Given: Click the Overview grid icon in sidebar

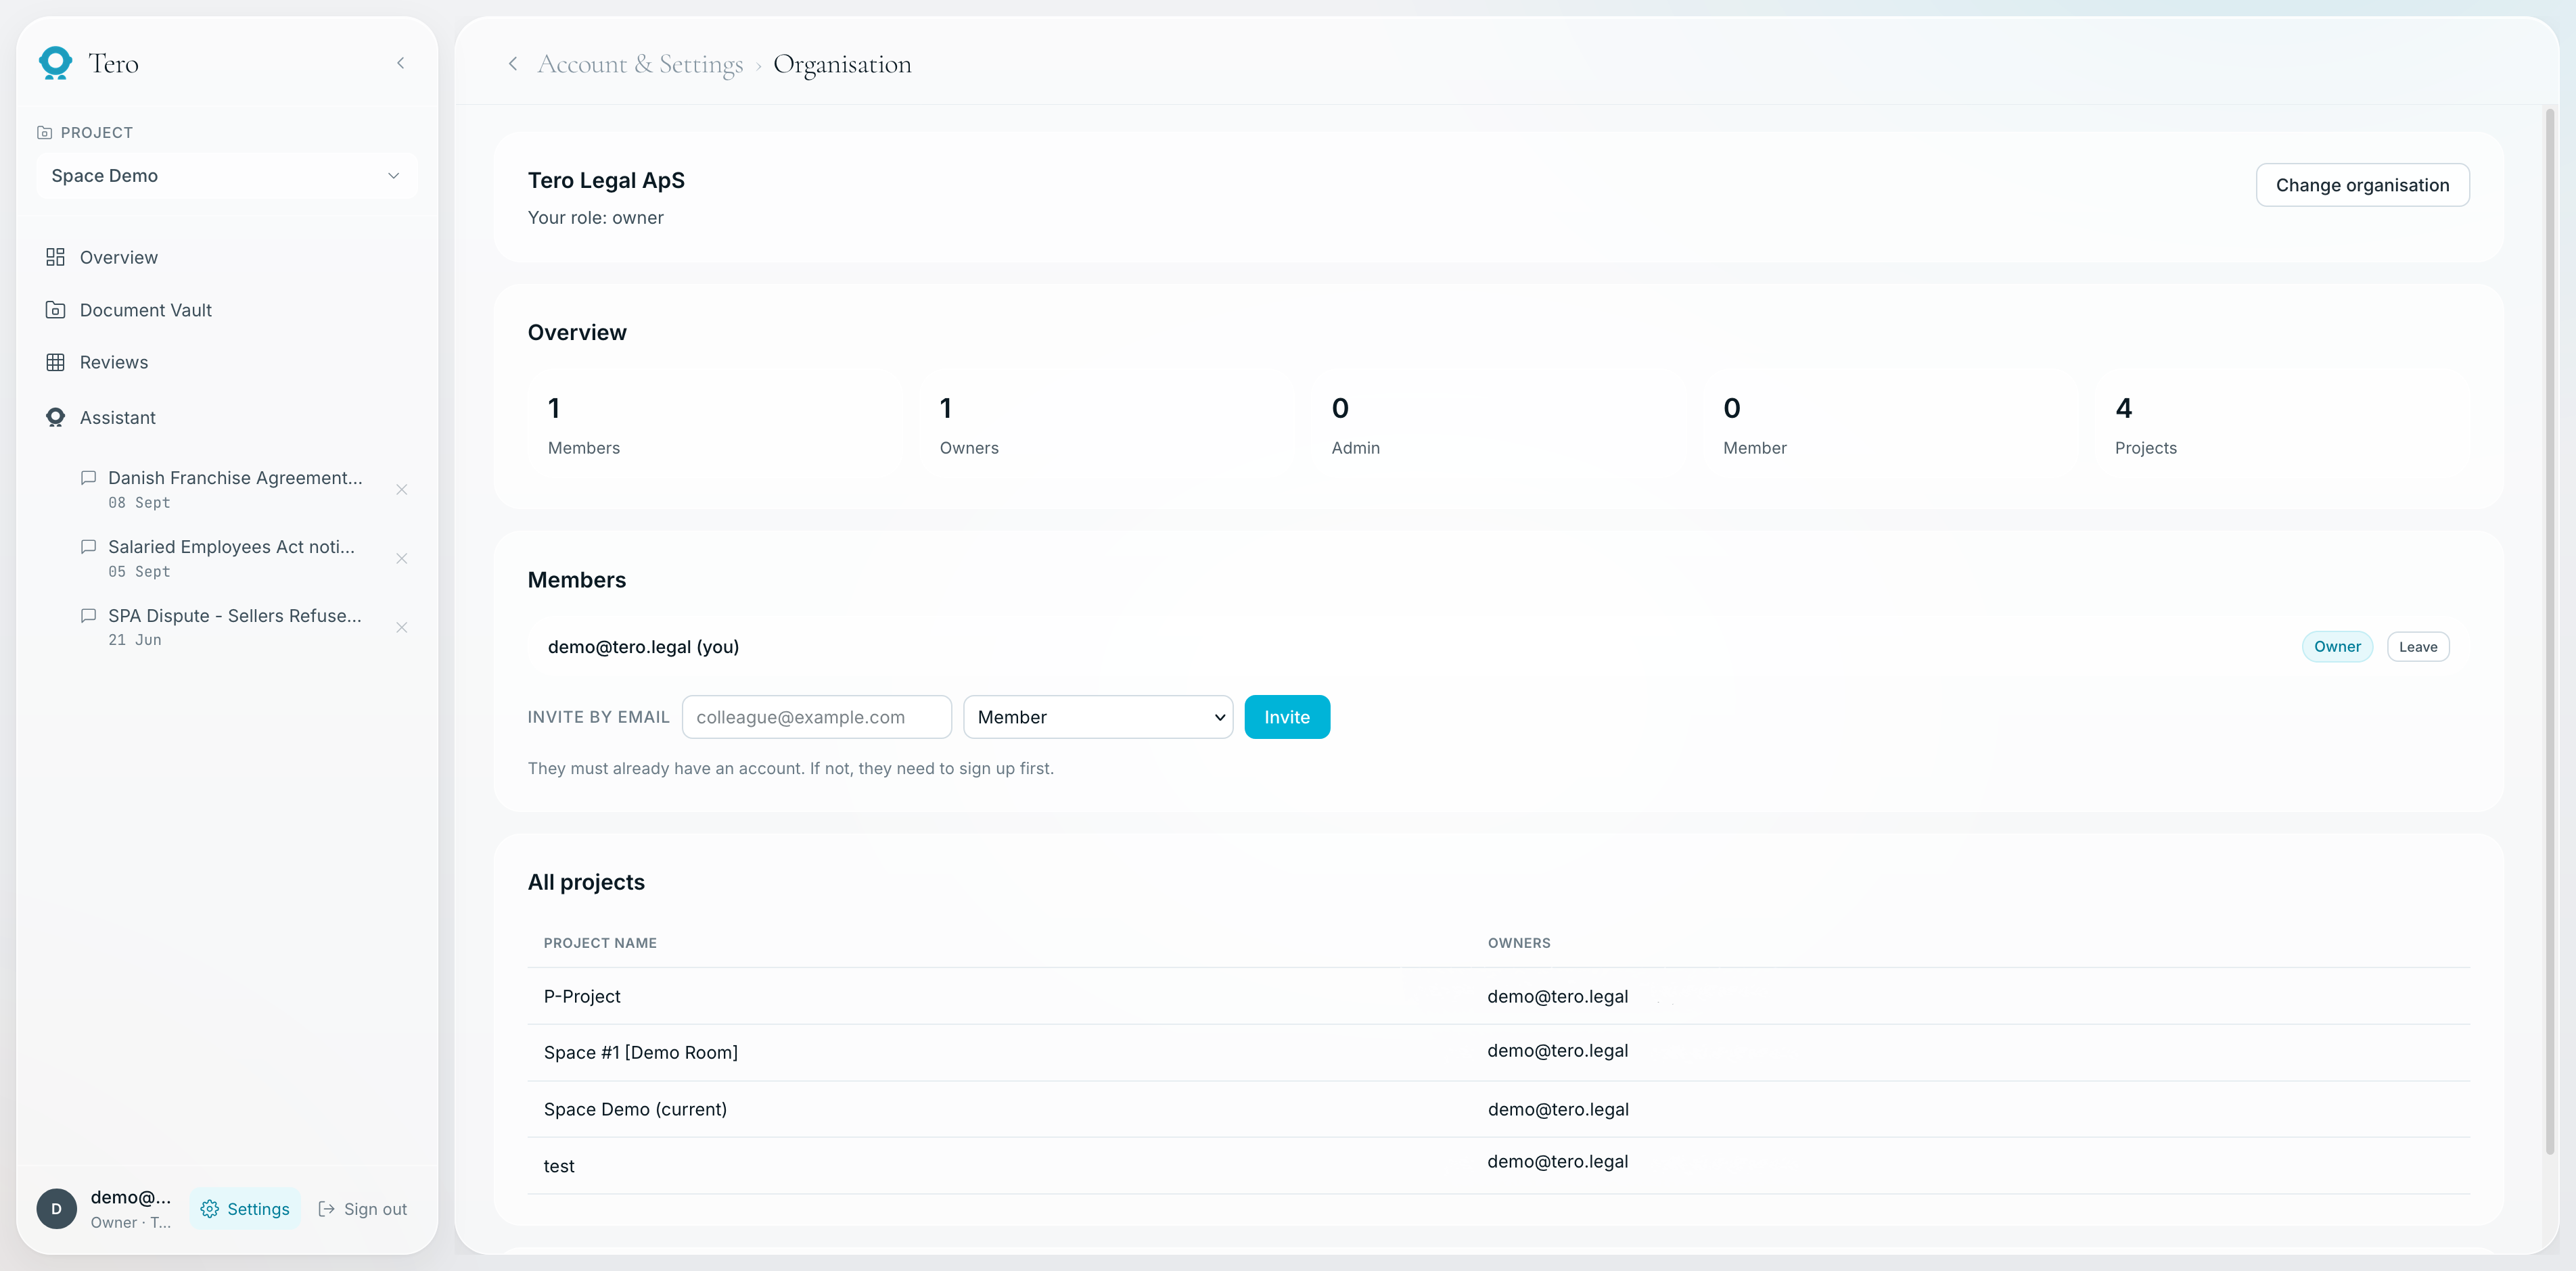Looking at the screenshot, I should click(x=55, y=257).
